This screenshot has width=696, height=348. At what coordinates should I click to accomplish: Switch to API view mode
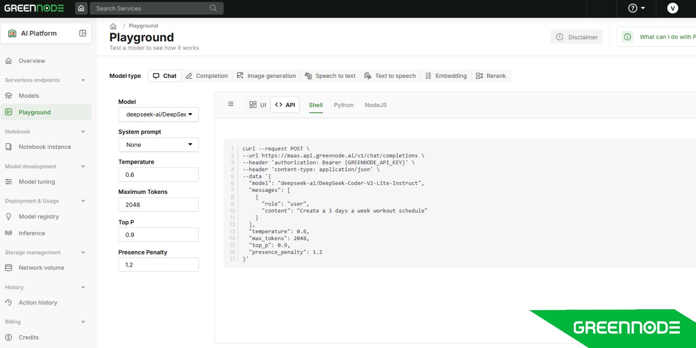[x=285, y=105]
